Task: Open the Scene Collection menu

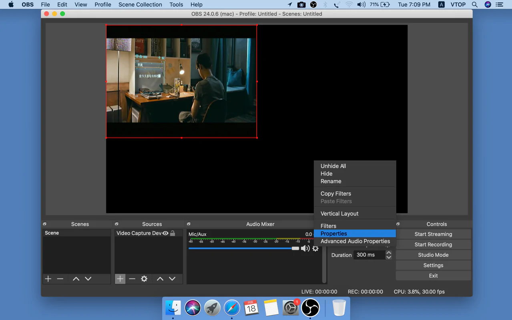Action: pos(140,4)
